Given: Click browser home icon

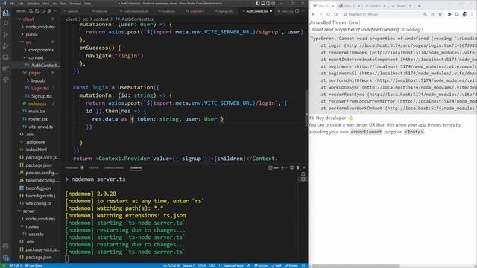Looking at the screenshot, I should point(336,14).
